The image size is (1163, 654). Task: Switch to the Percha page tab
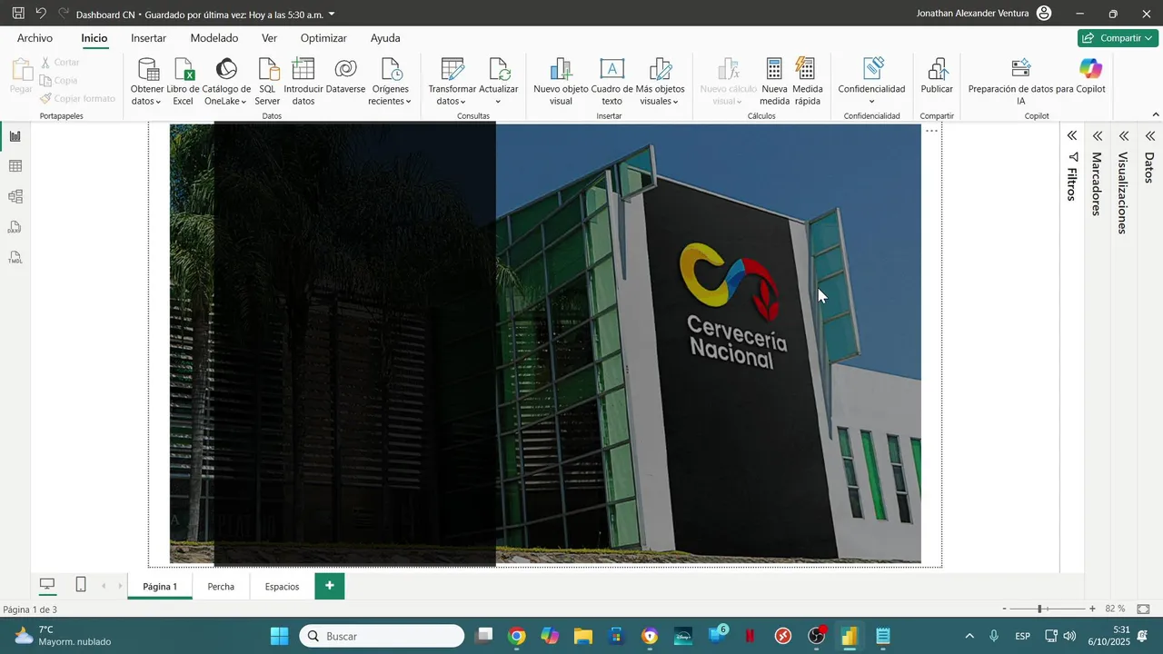[221, 587]
